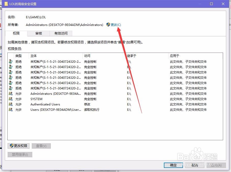Click the 查看(V) button
This screenshot has height=172, width=231.
tap(41, 146)
